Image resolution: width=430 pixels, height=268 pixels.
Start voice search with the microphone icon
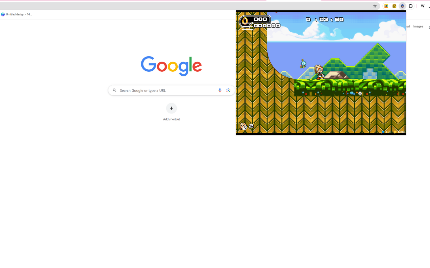click(220, 90)
